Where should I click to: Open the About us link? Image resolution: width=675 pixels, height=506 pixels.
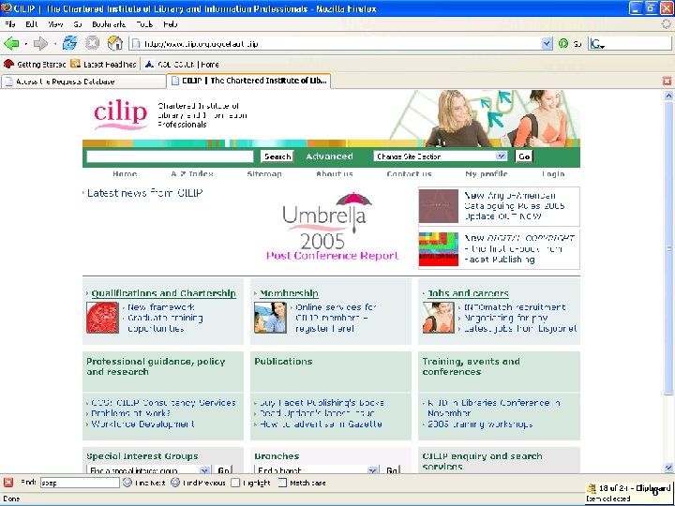[335, 174]
